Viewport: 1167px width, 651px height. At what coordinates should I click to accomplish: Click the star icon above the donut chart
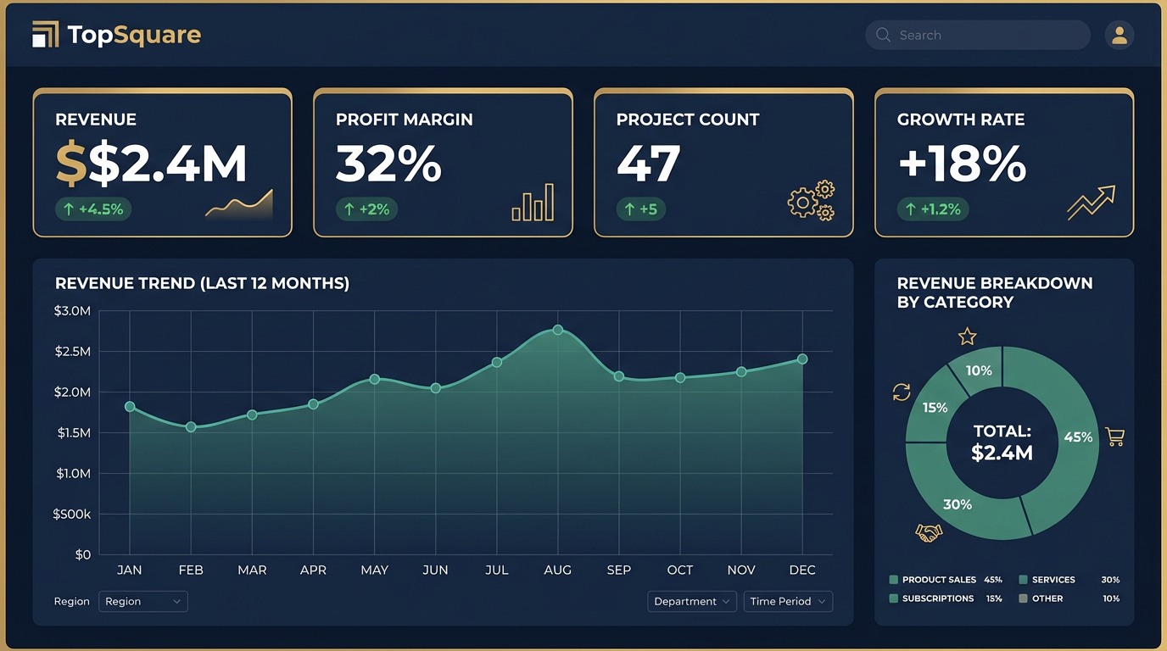pyautogui.click(x=967, y=337)
